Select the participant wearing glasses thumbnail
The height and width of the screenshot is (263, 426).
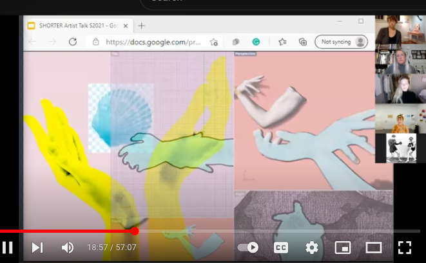pyautogui.click(x=400, y=59)
